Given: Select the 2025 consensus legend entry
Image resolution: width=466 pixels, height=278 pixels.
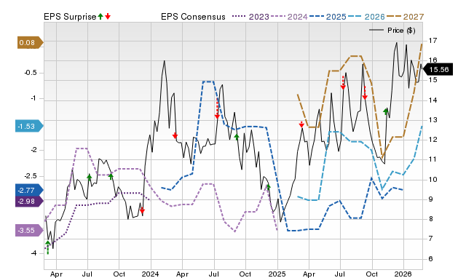Looking at the screenshot, I should tap(328, 17).
